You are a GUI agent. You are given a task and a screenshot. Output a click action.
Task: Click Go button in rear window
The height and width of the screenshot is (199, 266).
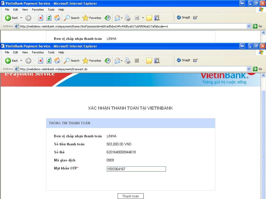pos(257,26)
